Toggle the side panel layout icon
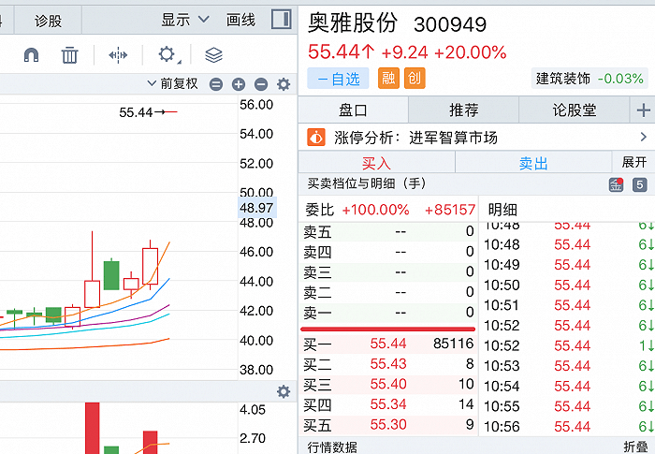 [x=281, y=20]
